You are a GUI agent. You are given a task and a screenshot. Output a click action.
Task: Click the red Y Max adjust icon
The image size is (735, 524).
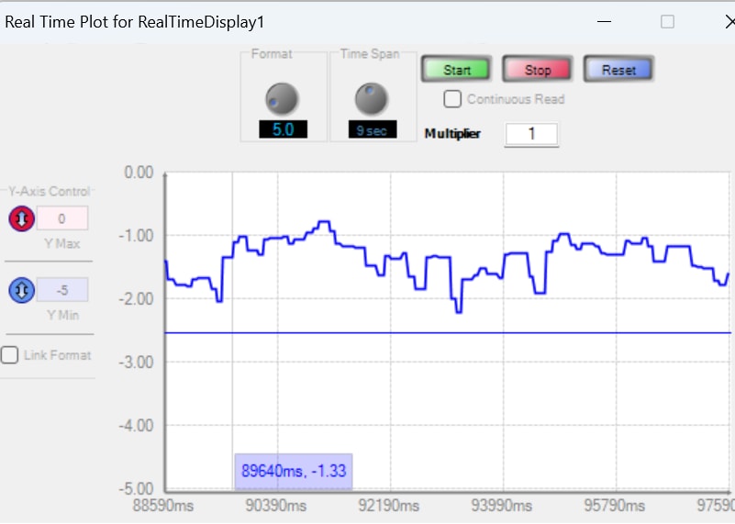21,218
